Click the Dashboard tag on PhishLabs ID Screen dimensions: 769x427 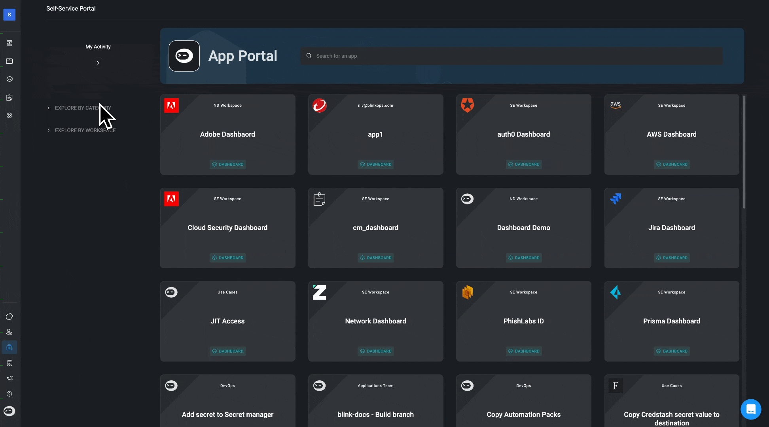pos(523,351)
